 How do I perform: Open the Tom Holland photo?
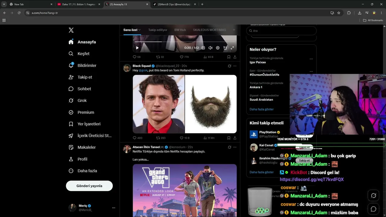click(159, 104)
